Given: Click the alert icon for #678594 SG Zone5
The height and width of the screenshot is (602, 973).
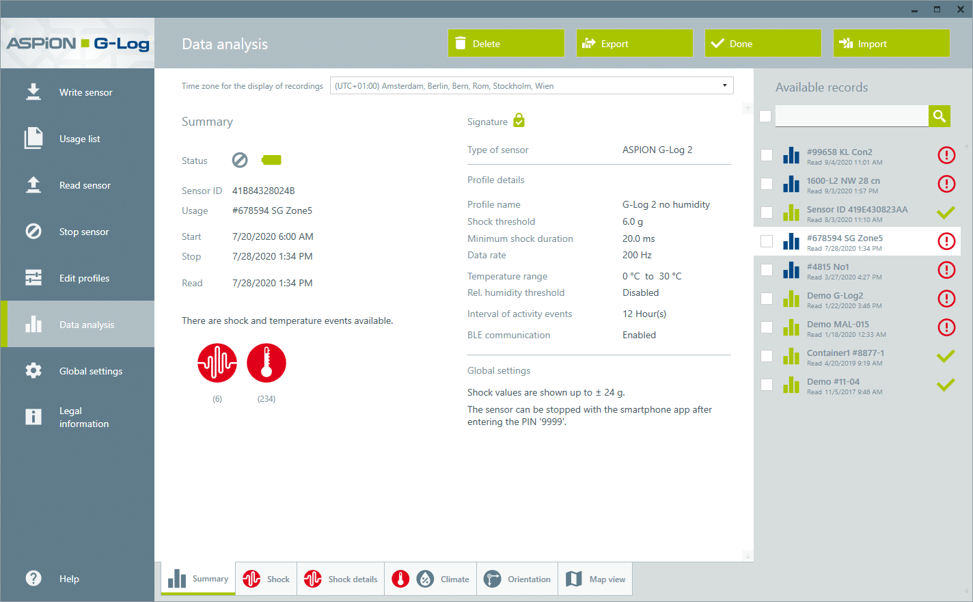Looking at the screenshot, I should [x=946, y=241].
